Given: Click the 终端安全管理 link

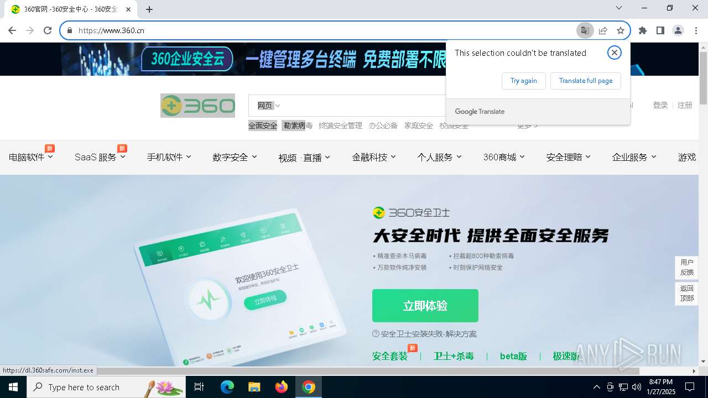Looking at the screenshot, I should coord(340,125).
